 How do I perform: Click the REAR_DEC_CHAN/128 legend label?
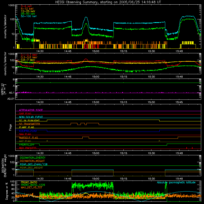(34, 164)
